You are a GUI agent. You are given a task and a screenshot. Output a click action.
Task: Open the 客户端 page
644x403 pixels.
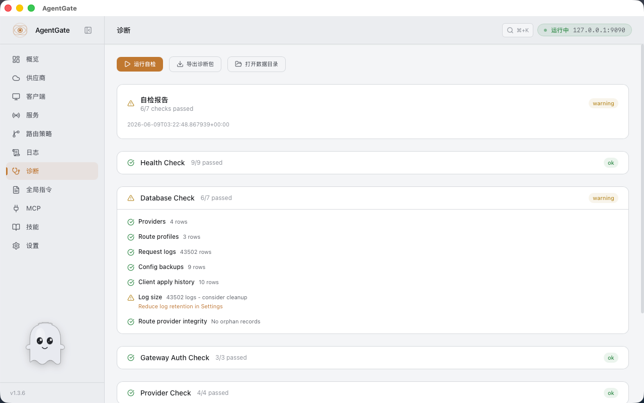click(52, 97)
